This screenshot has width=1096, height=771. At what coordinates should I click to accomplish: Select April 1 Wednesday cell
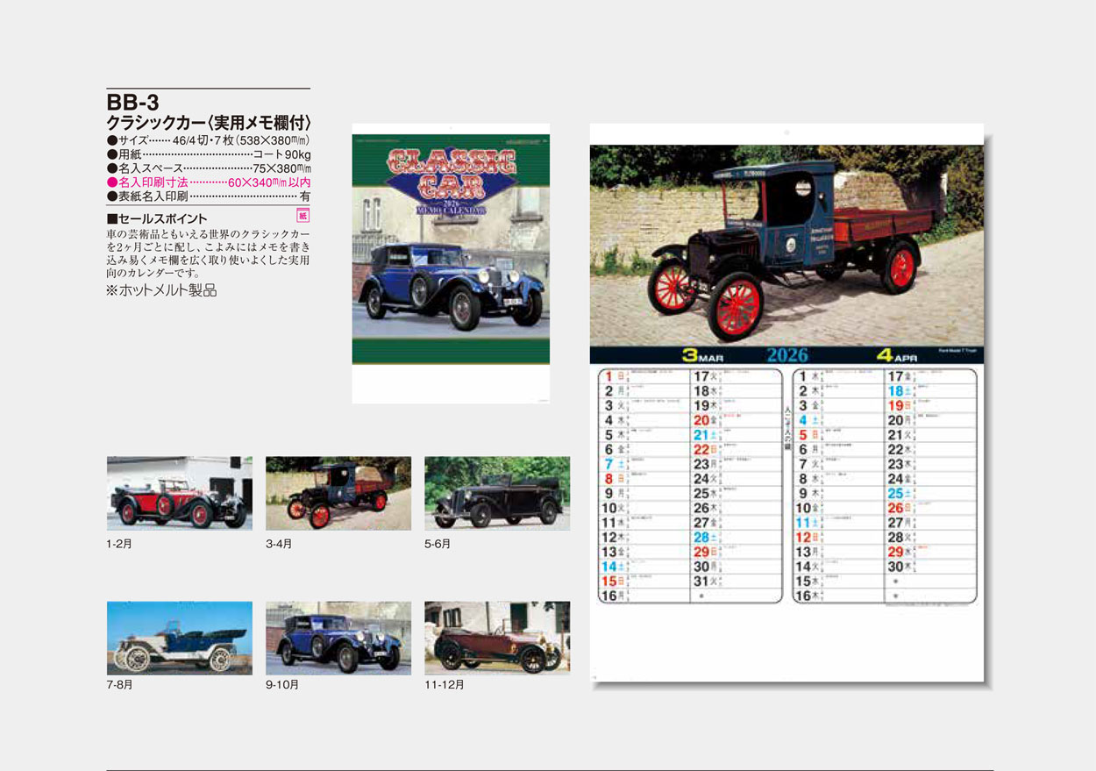(840, 376)
